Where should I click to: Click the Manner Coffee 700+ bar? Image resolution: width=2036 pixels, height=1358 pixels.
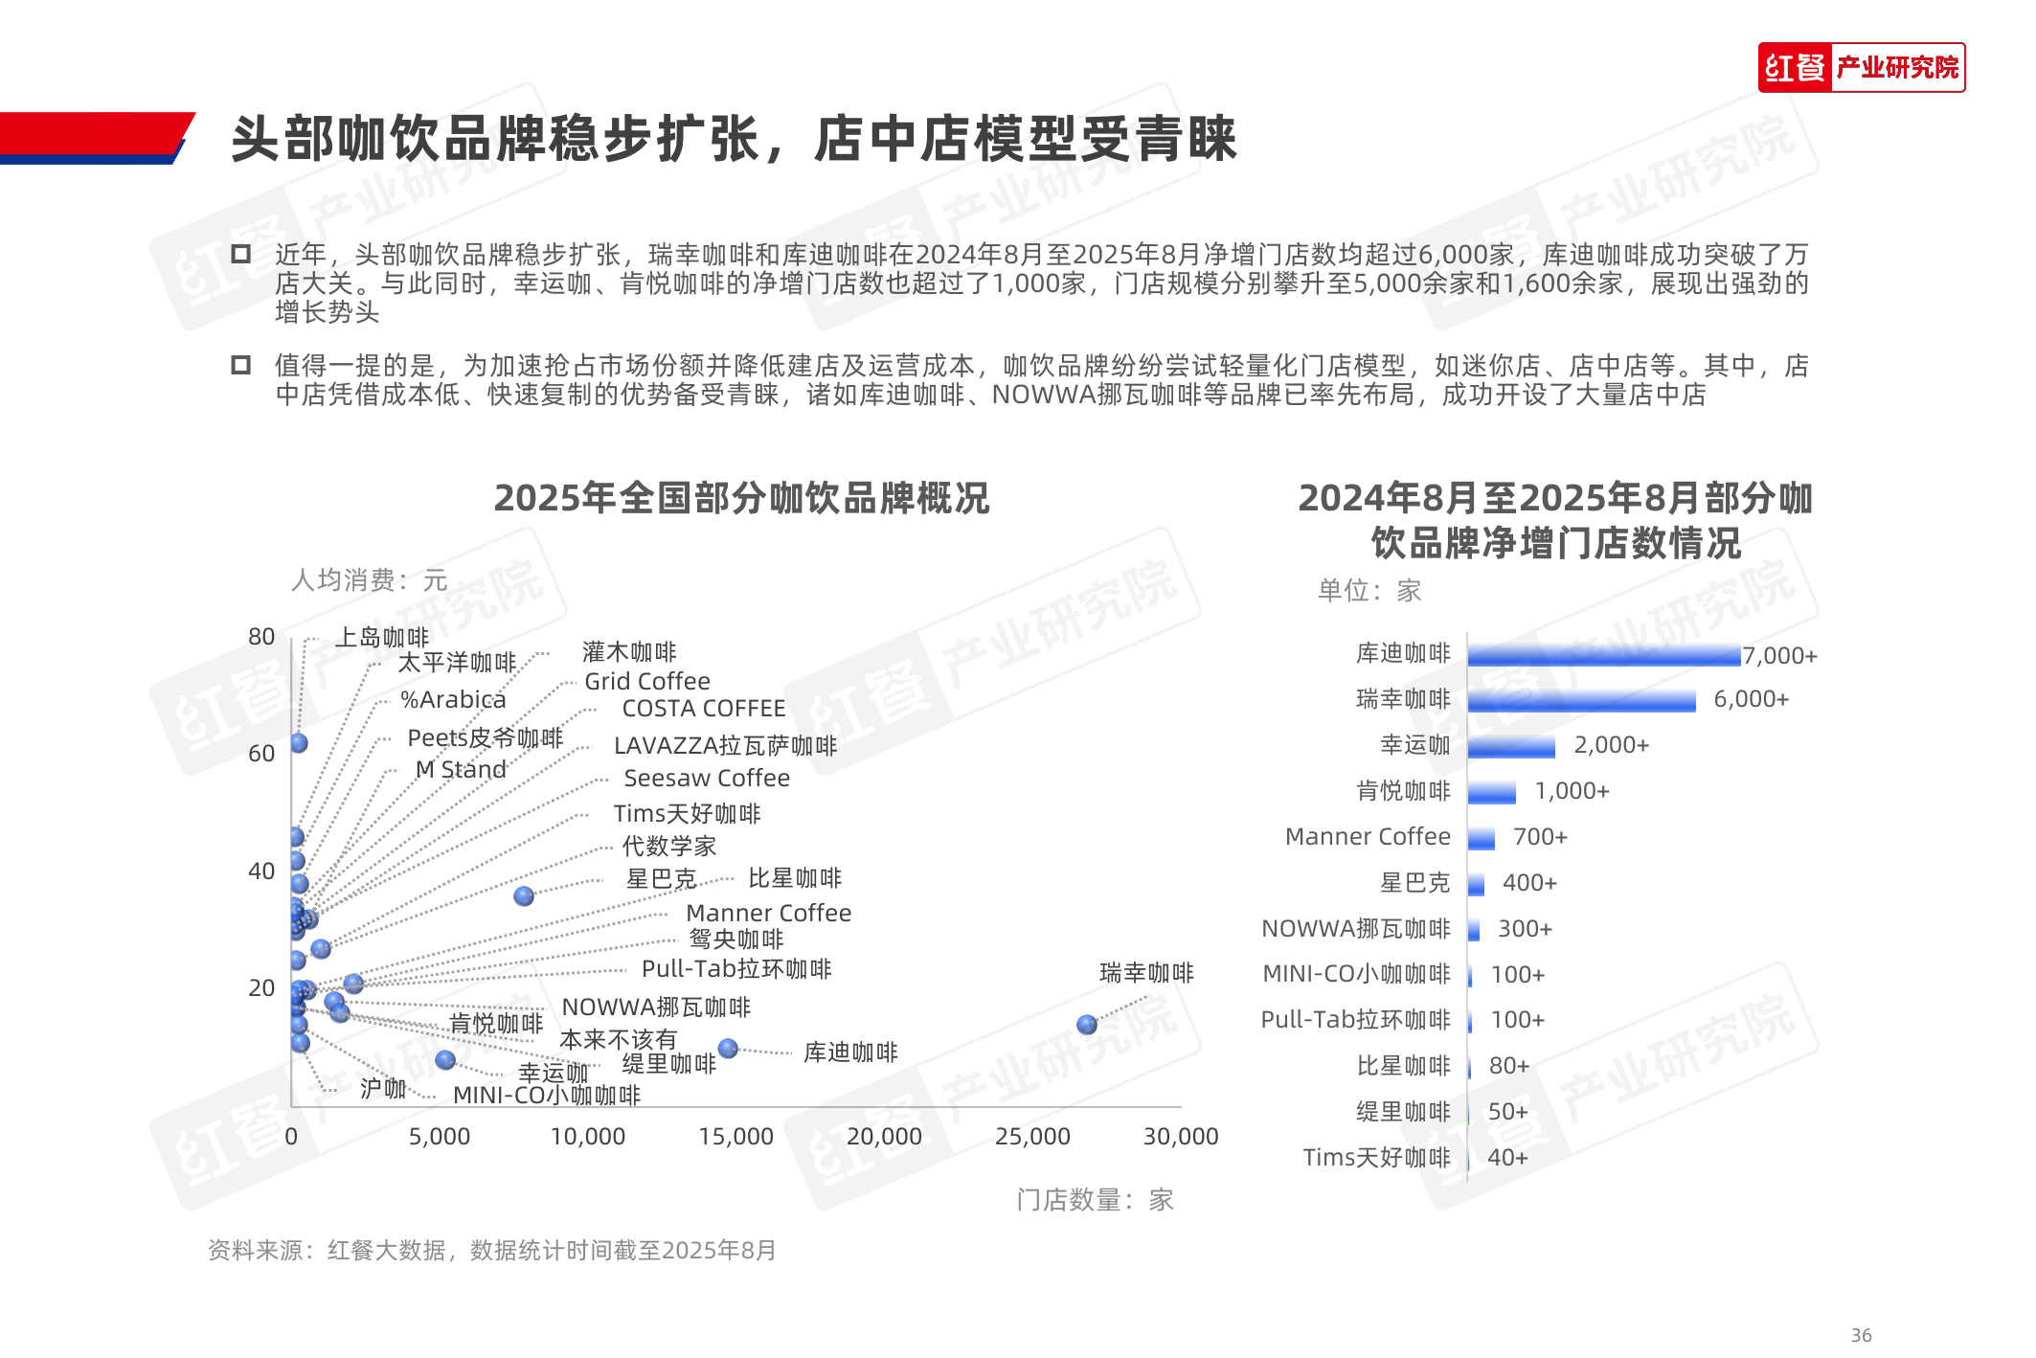pyautogui.click(x=1481, y=838)
